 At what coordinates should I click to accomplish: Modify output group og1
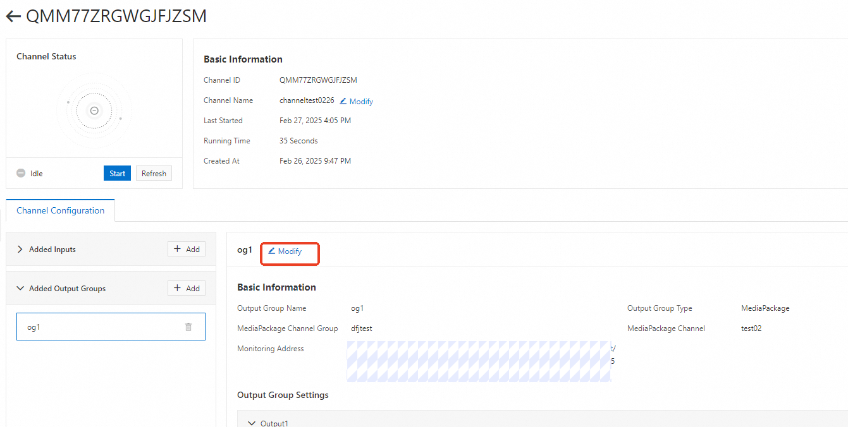click(x=285, y=251)
